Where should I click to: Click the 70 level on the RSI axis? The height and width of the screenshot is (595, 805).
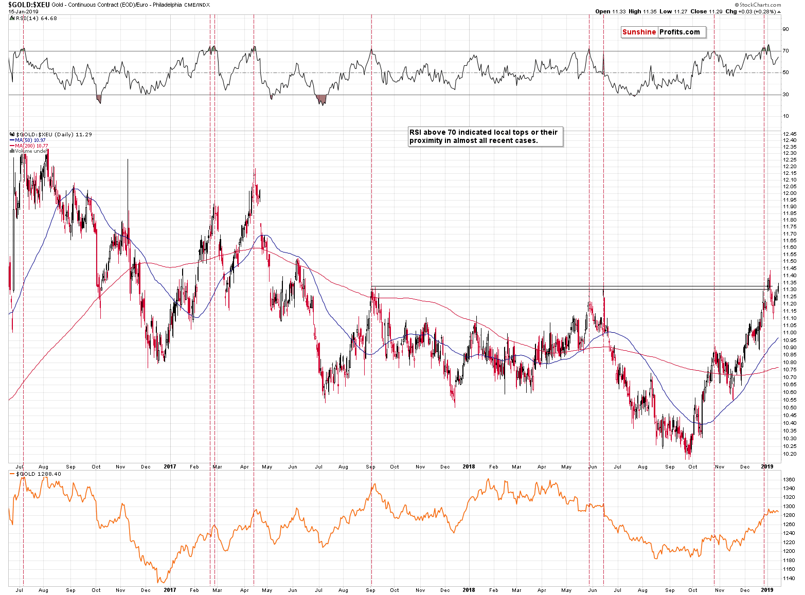[785, 51]
